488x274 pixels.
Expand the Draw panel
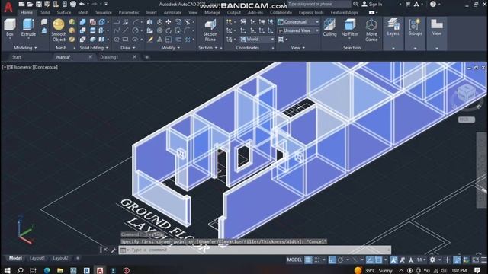coord(128,48)
